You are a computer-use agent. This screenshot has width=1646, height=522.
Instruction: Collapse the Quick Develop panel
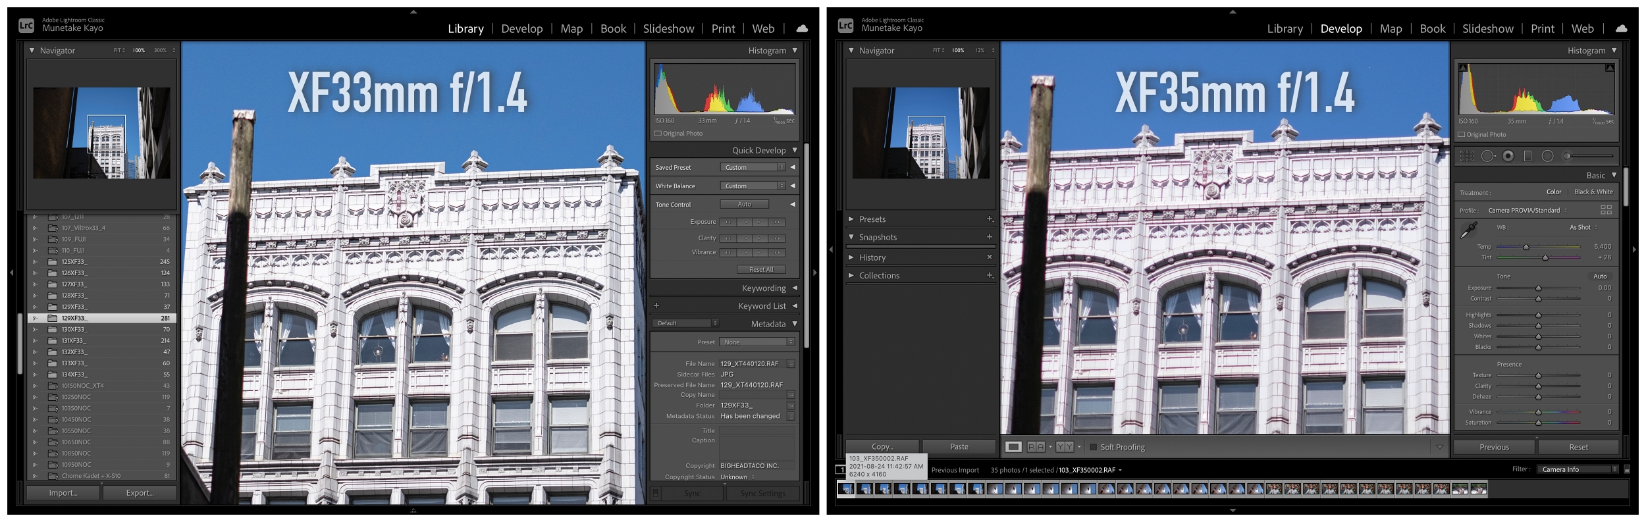[x=795, y=150]
